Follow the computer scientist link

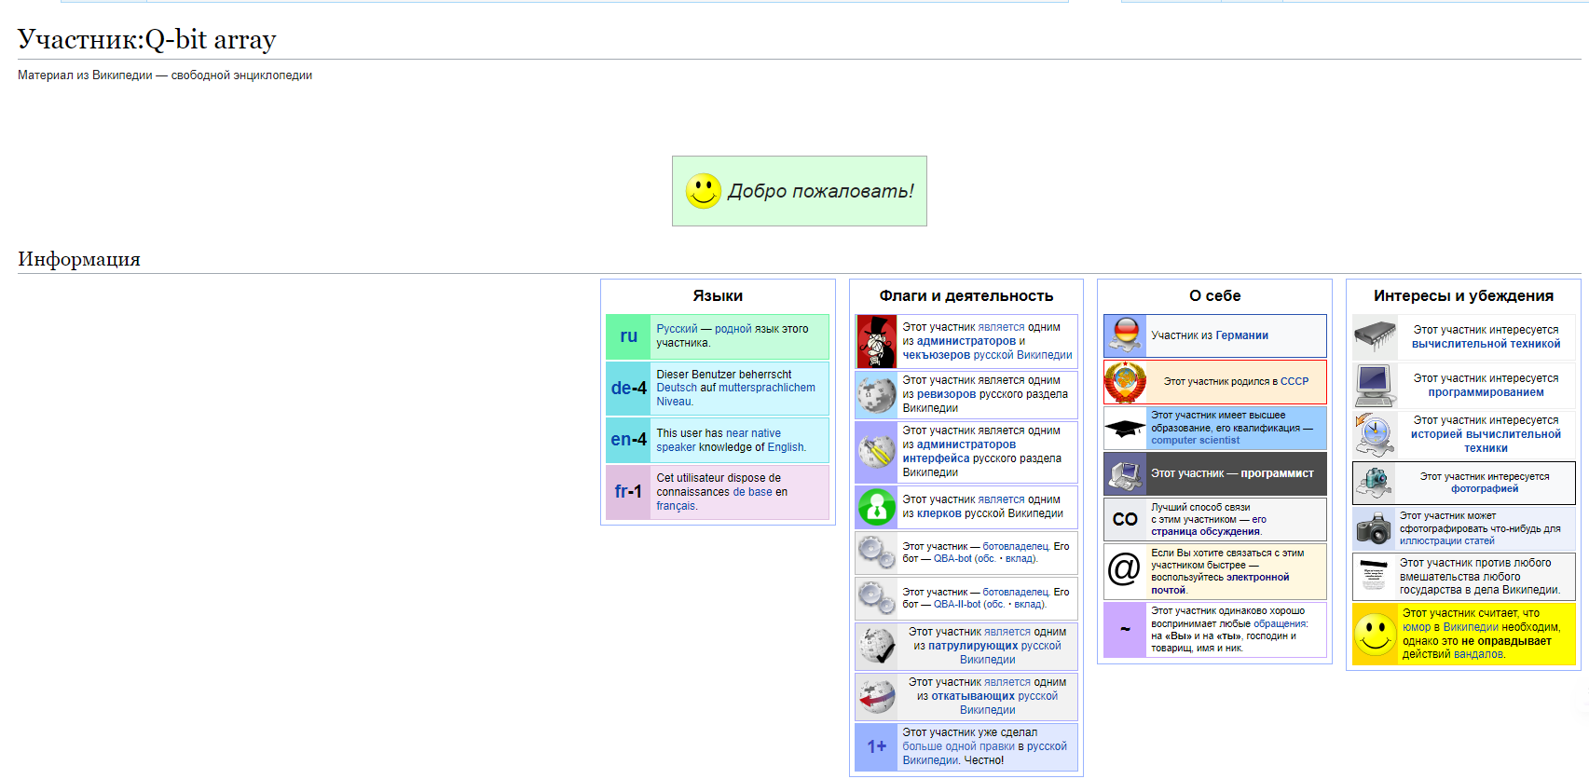1195,440
